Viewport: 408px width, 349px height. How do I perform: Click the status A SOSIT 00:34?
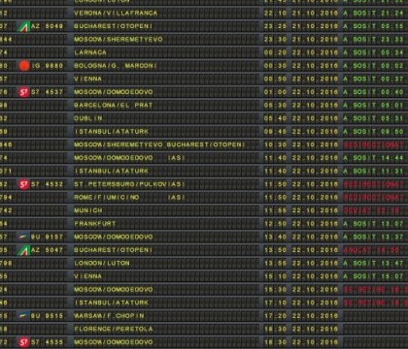[x=373, y=52]
